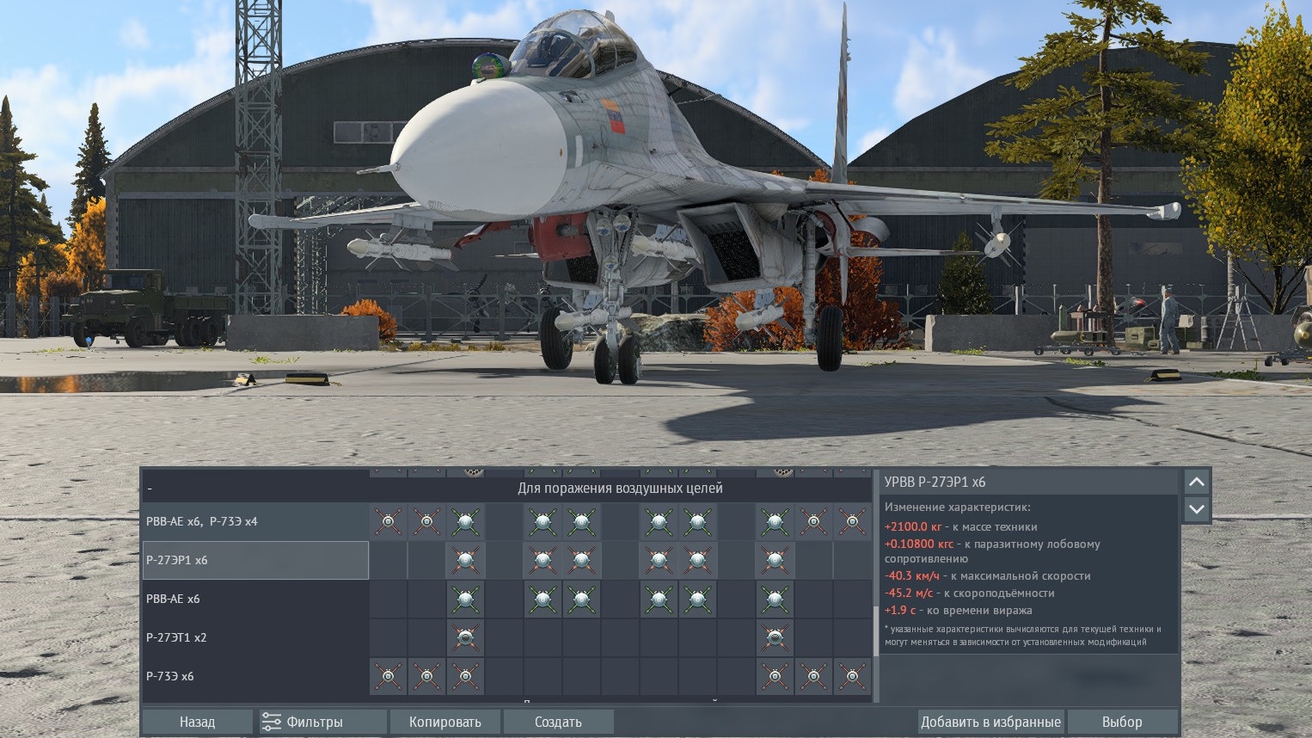Confirm loadout with the Выбор button
Viewport: 1312px width, 738px height.
click(1122, 722)
